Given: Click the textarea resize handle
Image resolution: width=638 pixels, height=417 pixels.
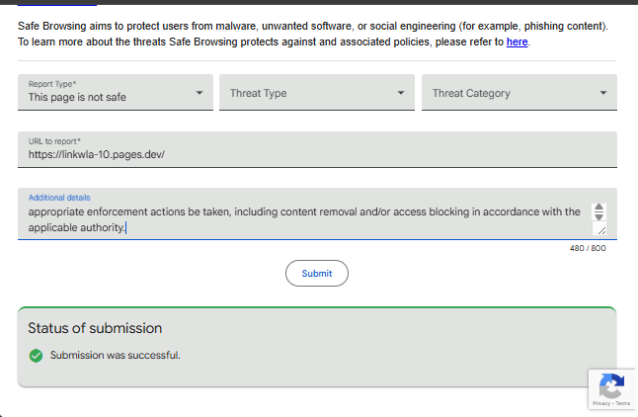Looking at the screenshot, I should click(x=601, y=230).
